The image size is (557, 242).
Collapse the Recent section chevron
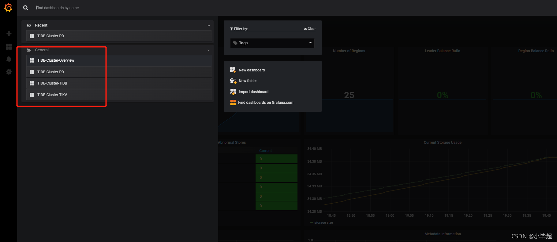pyautogui.click(x=209, y=25)
